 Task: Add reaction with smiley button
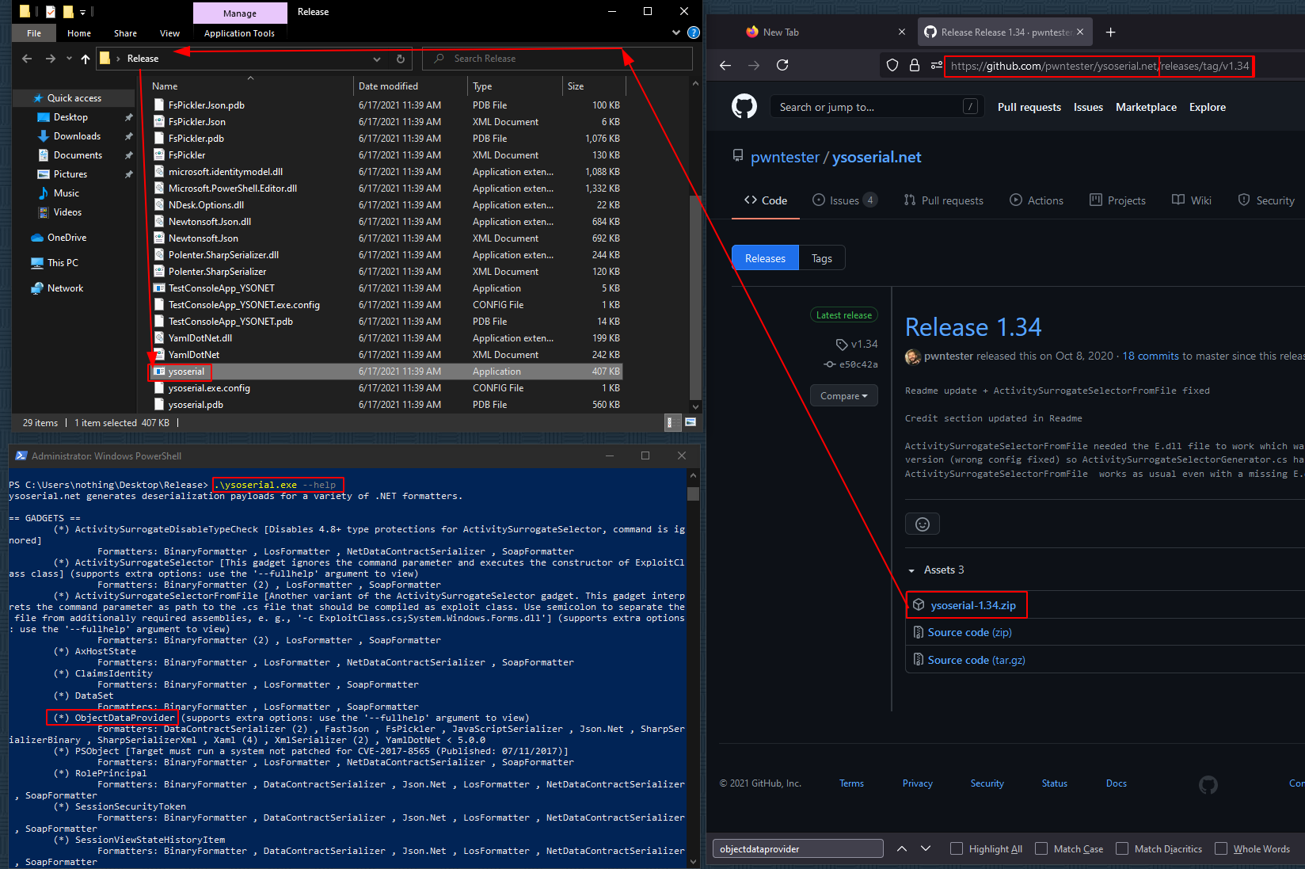pos(923,524)
